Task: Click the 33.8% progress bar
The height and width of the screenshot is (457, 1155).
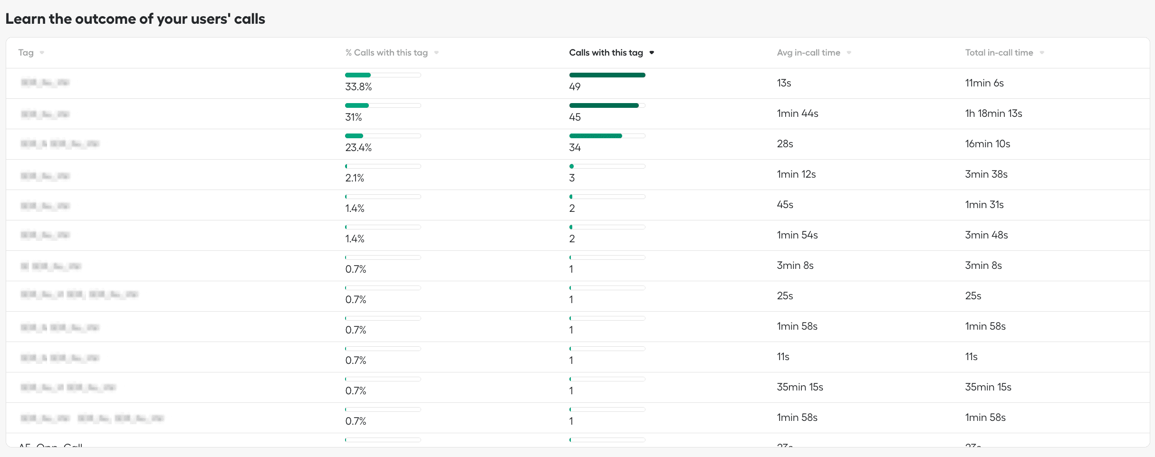Action: click(x=383, y=75)
